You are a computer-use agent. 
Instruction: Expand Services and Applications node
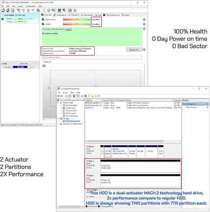coord(58,124)
